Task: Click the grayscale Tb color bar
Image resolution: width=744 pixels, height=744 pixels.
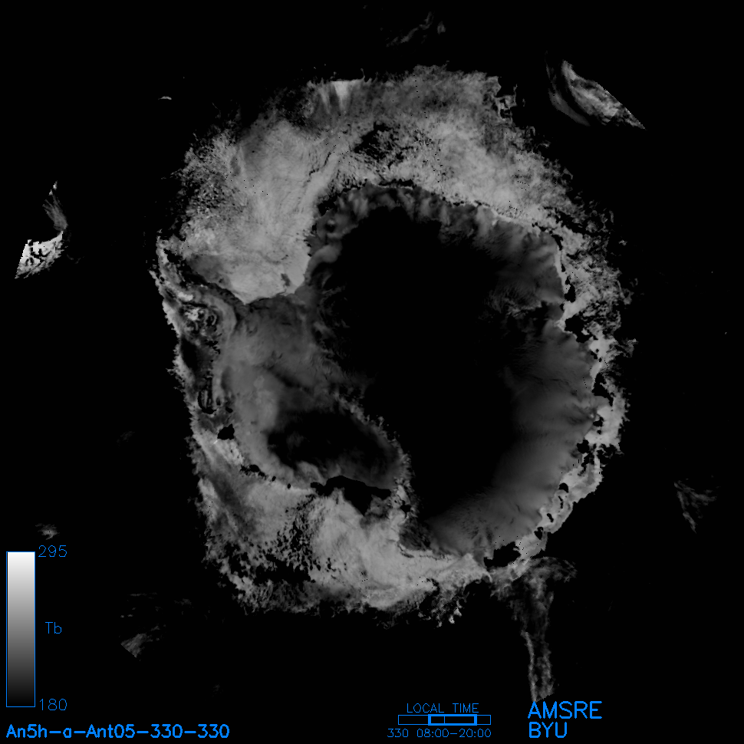Action: [x=21, y=629]
